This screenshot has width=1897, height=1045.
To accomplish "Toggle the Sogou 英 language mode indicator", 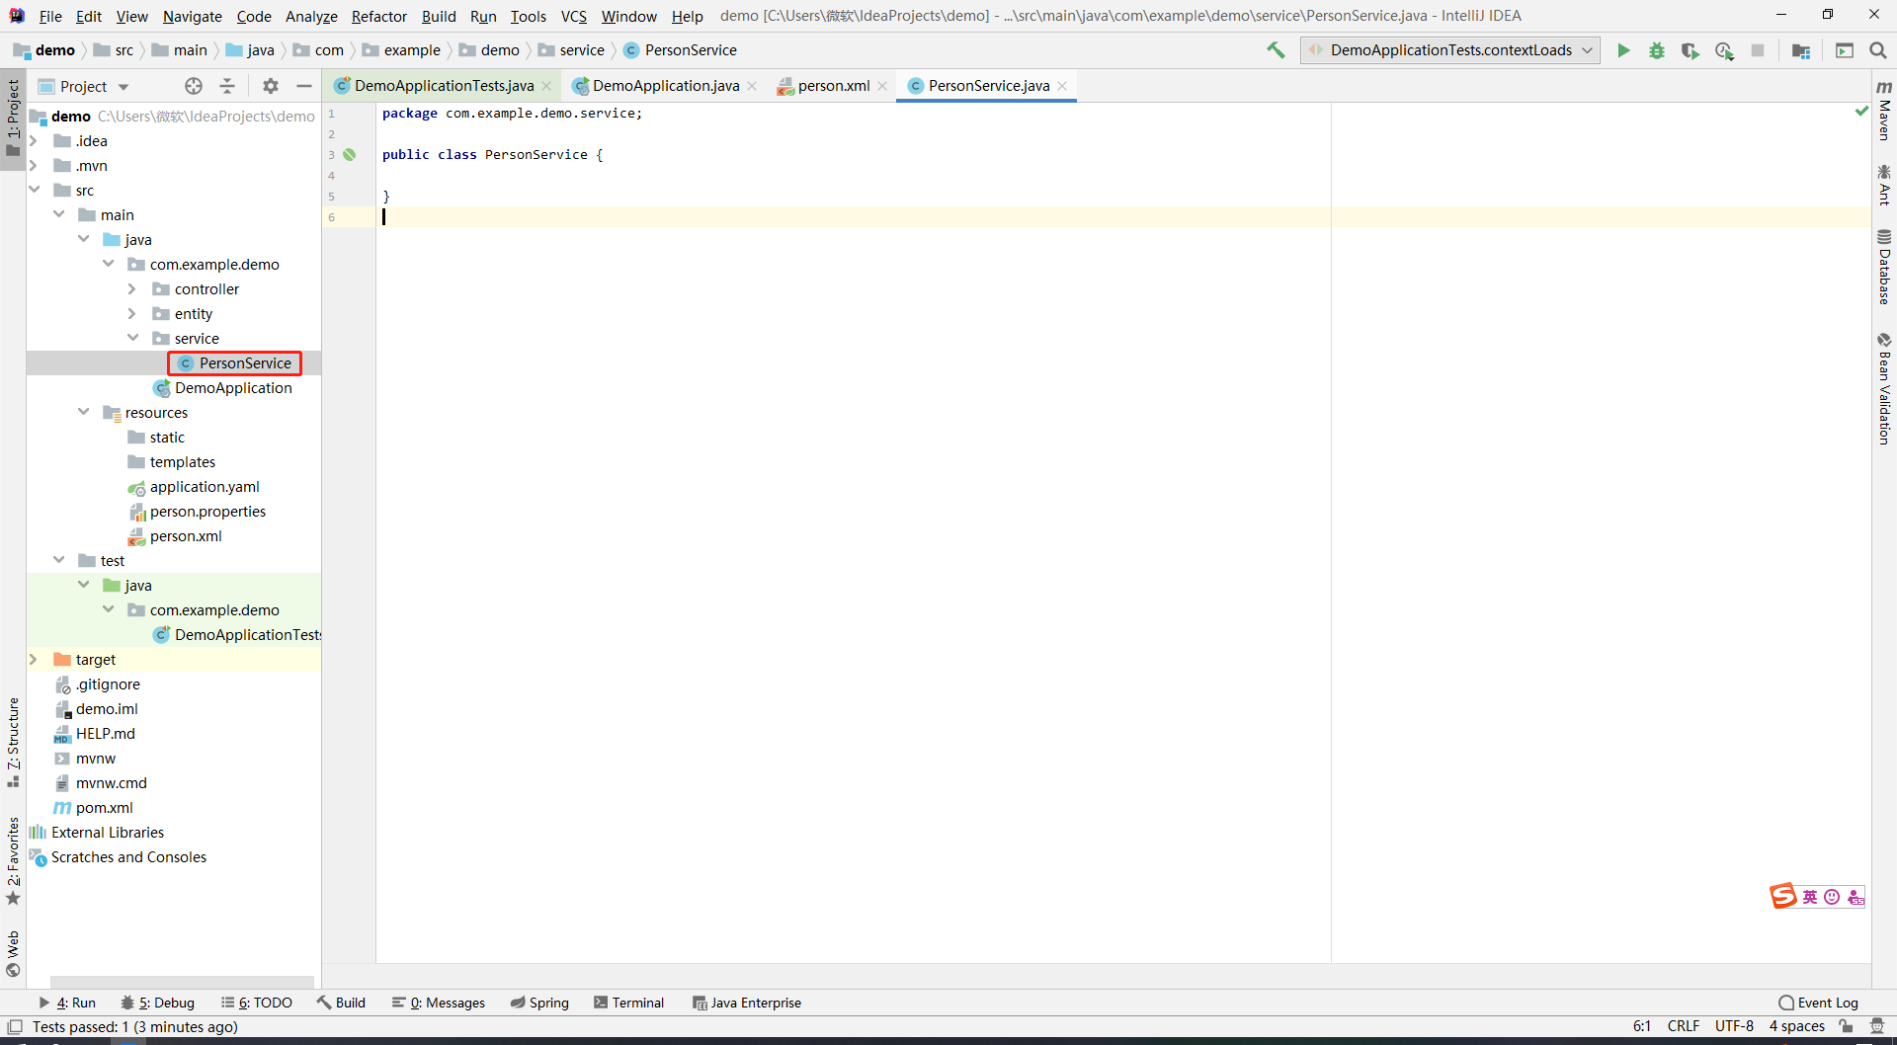I will pos(1810,897).
